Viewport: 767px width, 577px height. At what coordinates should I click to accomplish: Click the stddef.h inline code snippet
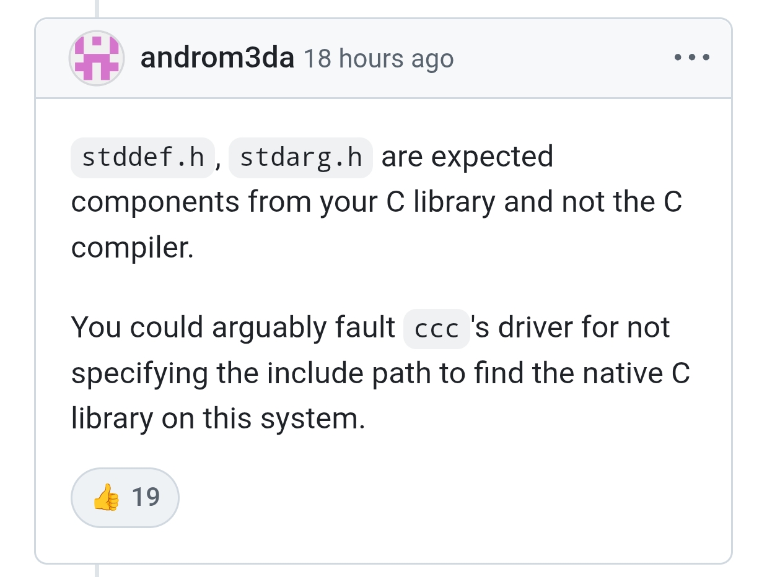pyautogui.click(x=142, y=158)
